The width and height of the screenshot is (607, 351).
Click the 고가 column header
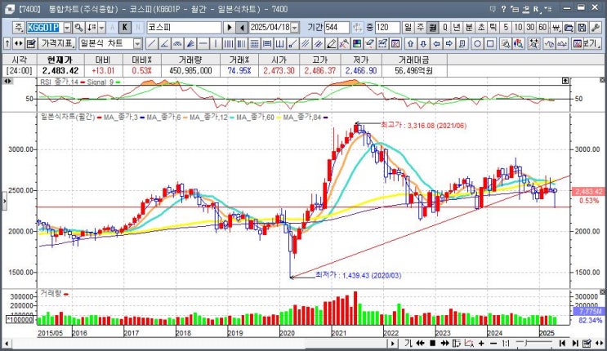pyautogui.click(x=320, y=60)
